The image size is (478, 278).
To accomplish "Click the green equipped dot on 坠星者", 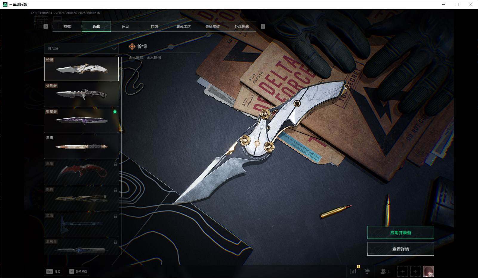I will click(x=115, y=112).
